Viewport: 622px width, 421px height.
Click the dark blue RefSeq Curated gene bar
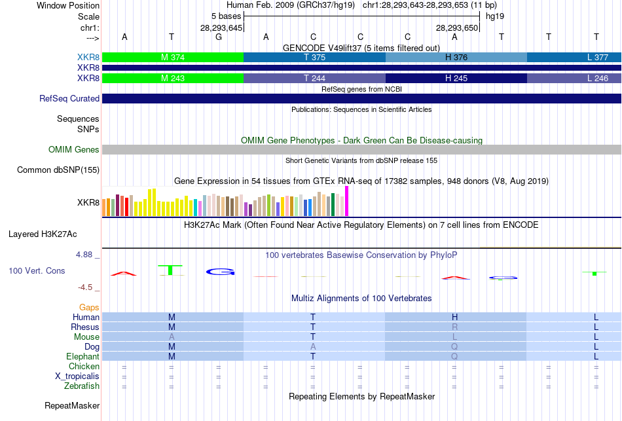click(361, 98)
